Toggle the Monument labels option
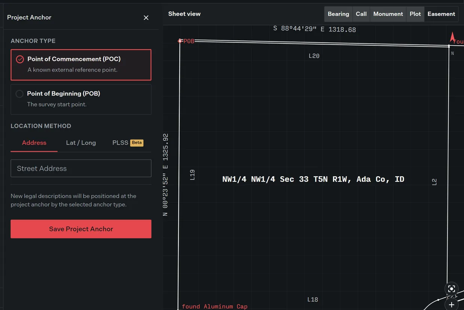464x310 pixels. click(388, 14)
